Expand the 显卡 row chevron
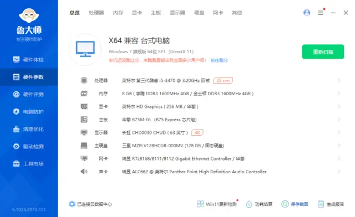This screenshot has width=355, height=217. click(339, 106)
